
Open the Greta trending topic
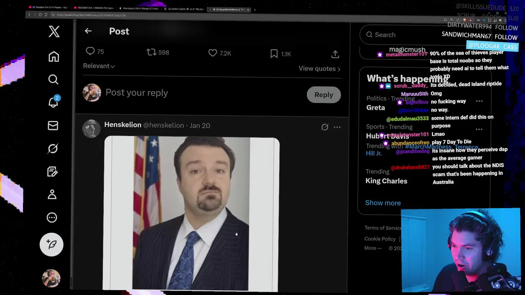point(376,107)
